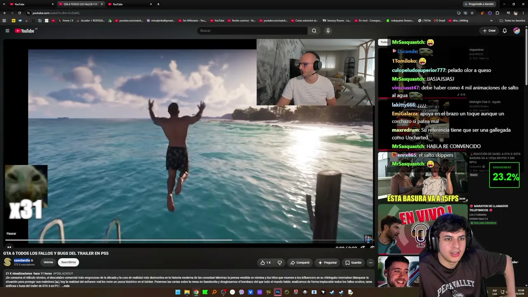Open the ESTA BASURA VA A 15FPS thumbnail
The height and width of the screenshot is (297, 528).
click(x=423, y=177)
